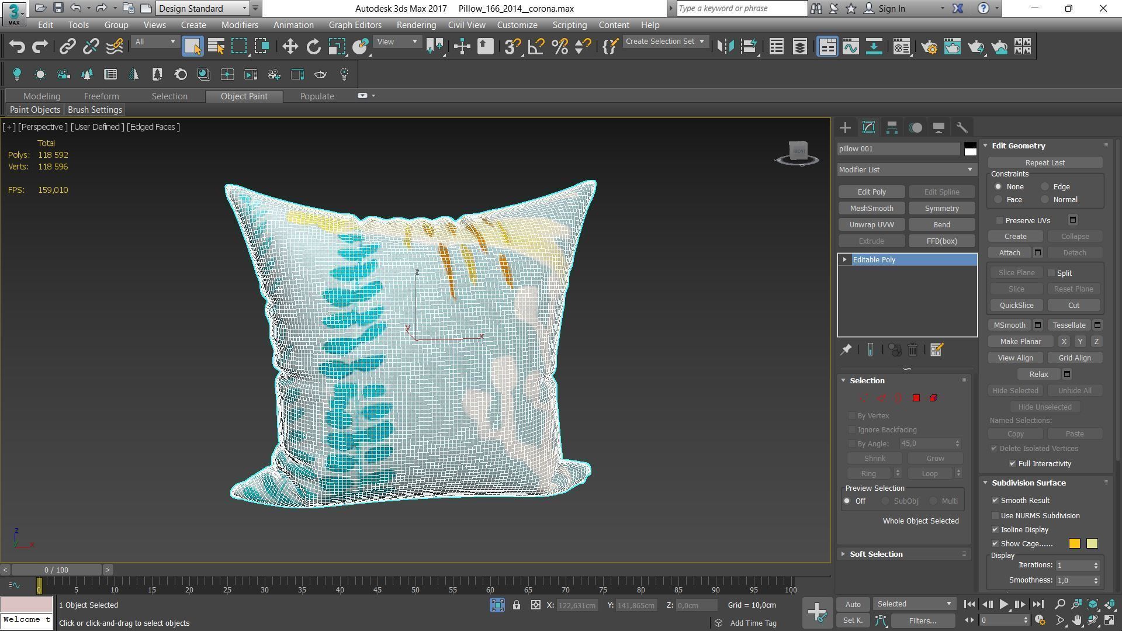Choose the Select and Uniform Scale tool
The width and height of the screenshot is (1122, 631).
coord(337,47)
